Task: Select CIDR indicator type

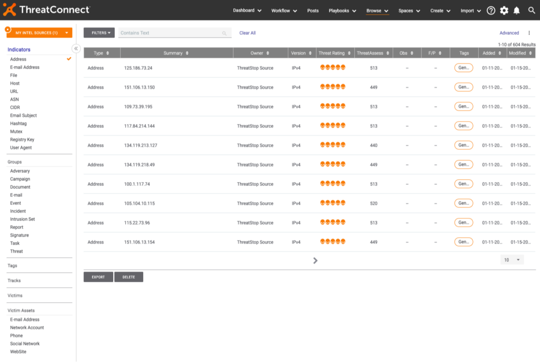Action: pos(15,107)
